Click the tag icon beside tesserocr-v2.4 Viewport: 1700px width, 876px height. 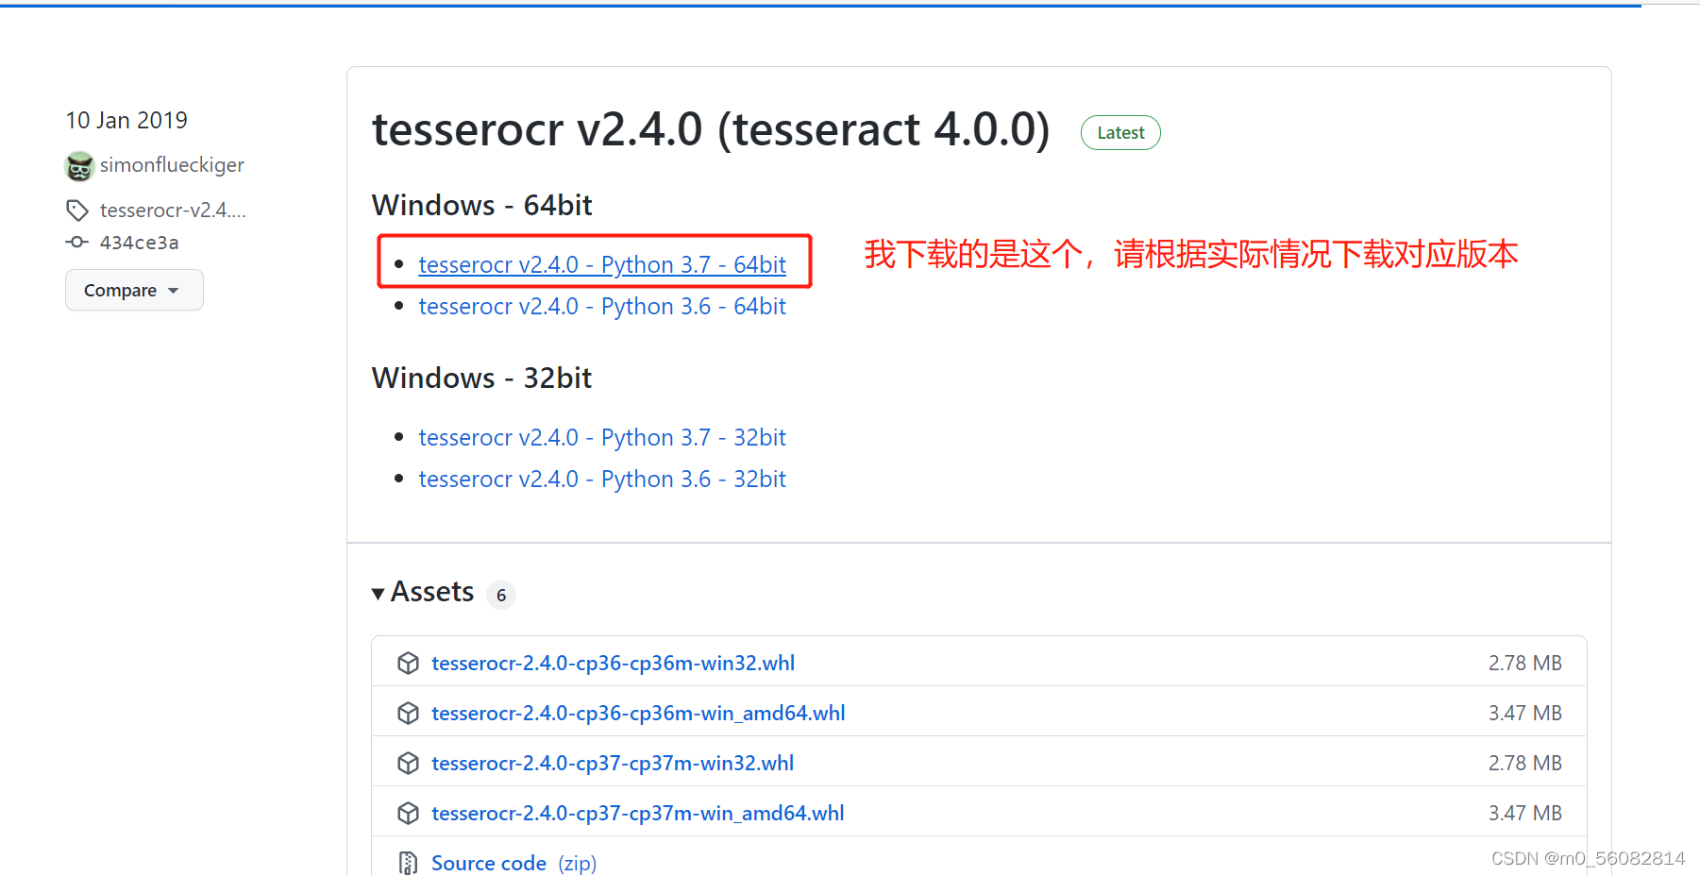[77, 210]
